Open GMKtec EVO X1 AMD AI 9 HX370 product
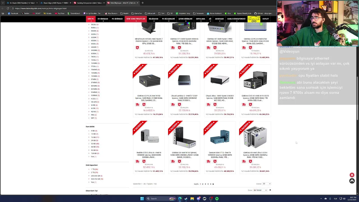 tap(255, 98)
